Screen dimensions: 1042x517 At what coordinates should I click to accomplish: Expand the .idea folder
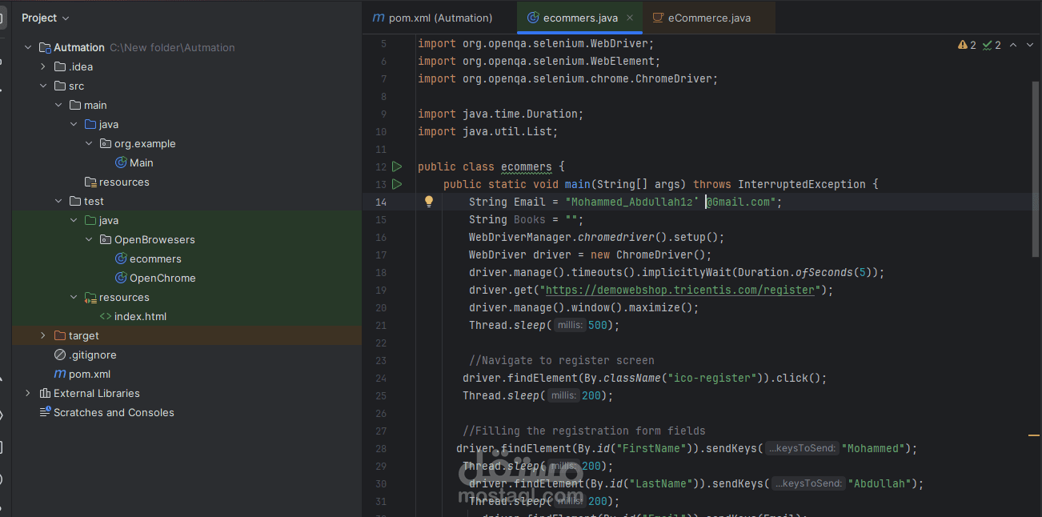point(43,66)
